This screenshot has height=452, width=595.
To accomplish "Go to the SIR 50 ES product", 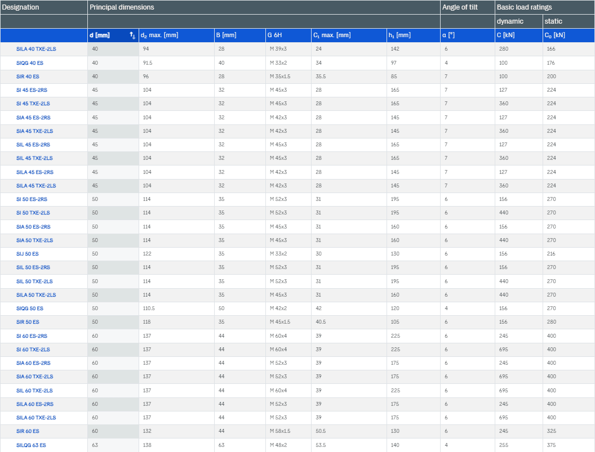I will click(x=28, y=322).
